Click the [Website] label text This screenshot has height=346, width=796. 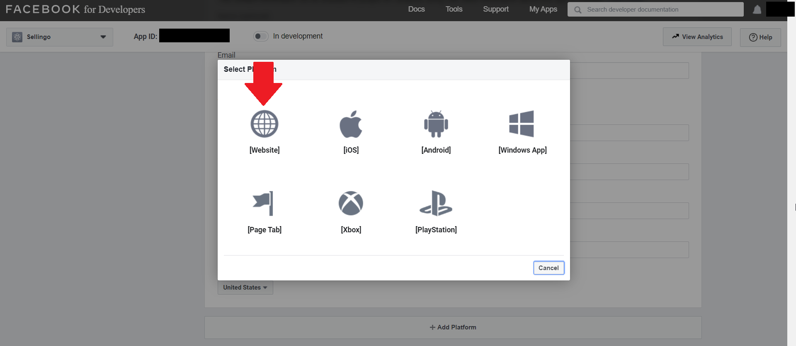click(x=265, y=150)
